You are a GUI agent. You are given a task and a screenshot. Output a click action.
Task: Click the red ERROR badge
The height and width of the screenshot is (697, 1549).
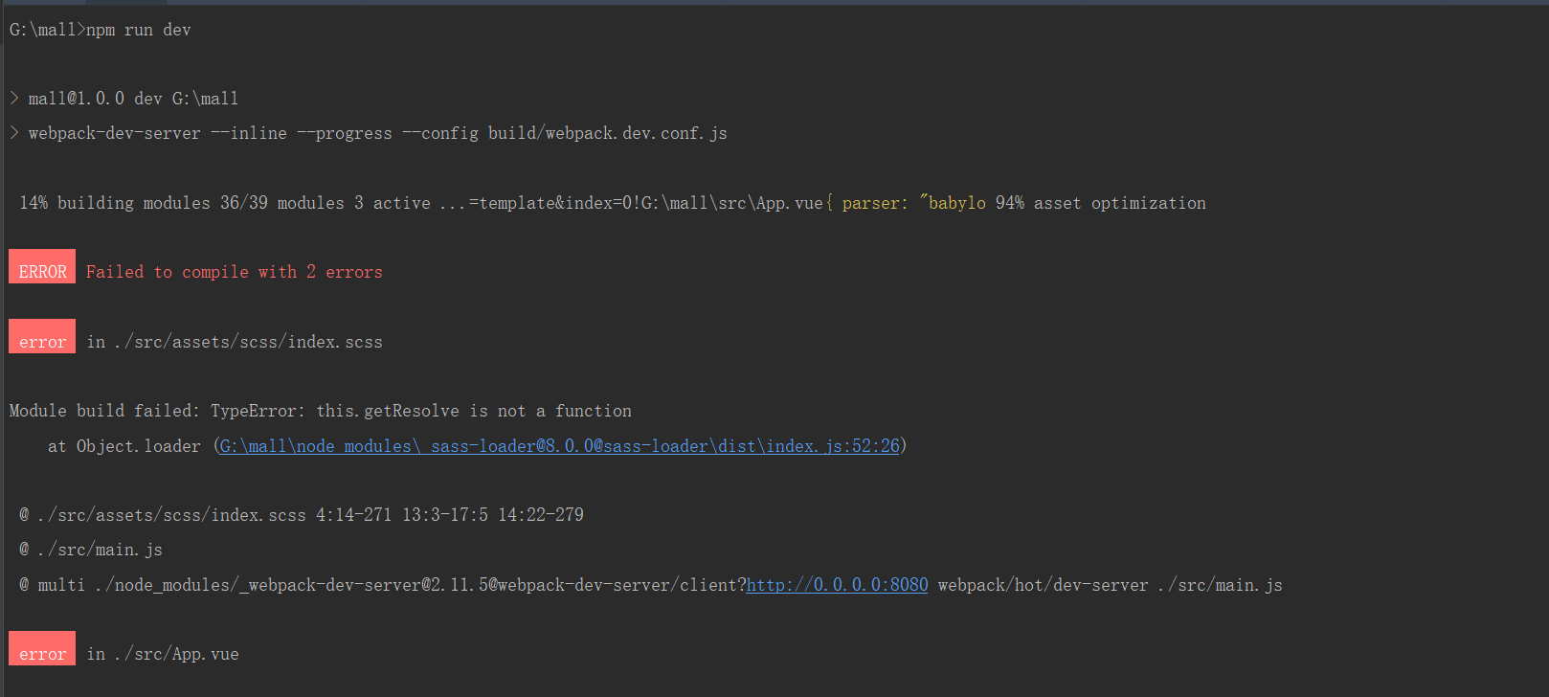click(x=42, y=267)
